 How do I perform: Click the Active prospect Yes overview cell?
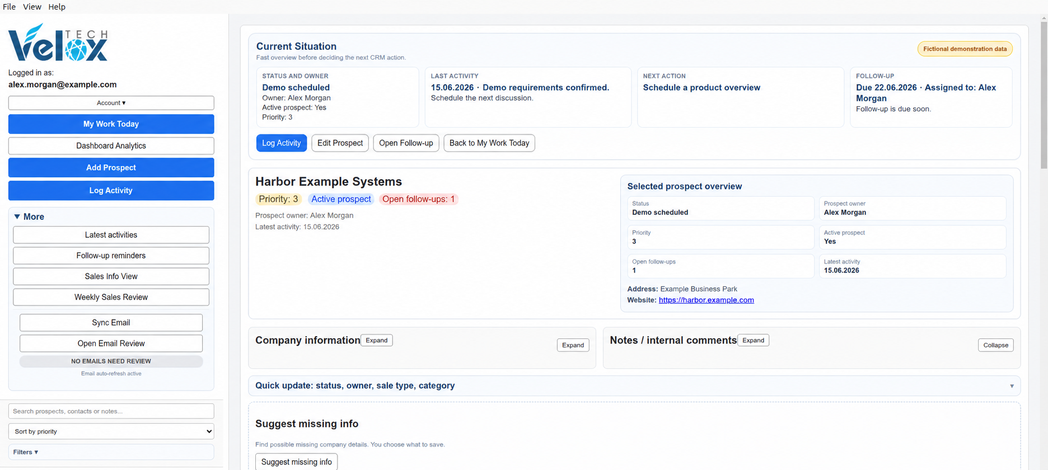click(912, 237)
